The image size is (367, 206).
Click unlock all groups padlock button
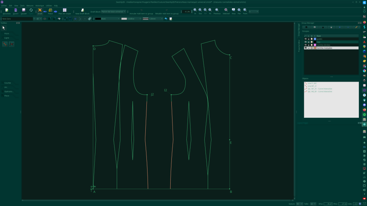331,27
